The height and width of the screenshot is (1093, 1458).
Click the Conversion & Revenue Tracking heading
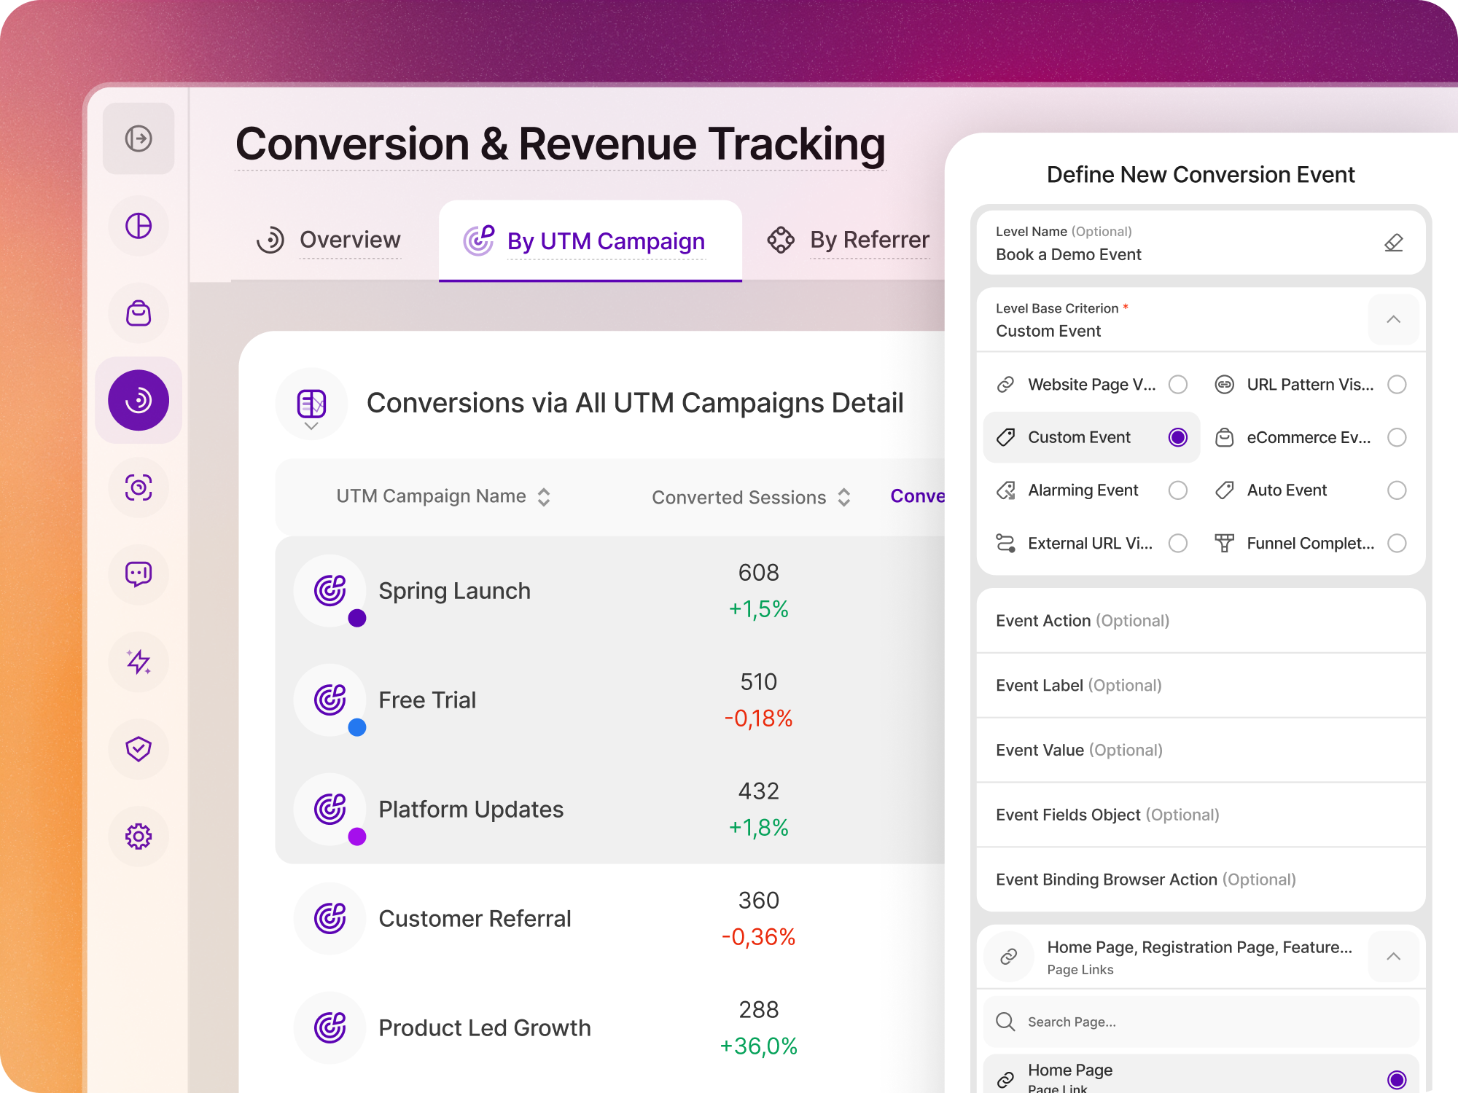[x=560, y=144]
